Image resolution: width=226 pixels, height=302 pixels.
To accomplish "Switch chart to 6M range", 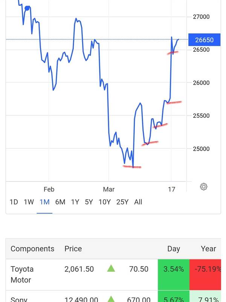I will [x=60, y=202].
